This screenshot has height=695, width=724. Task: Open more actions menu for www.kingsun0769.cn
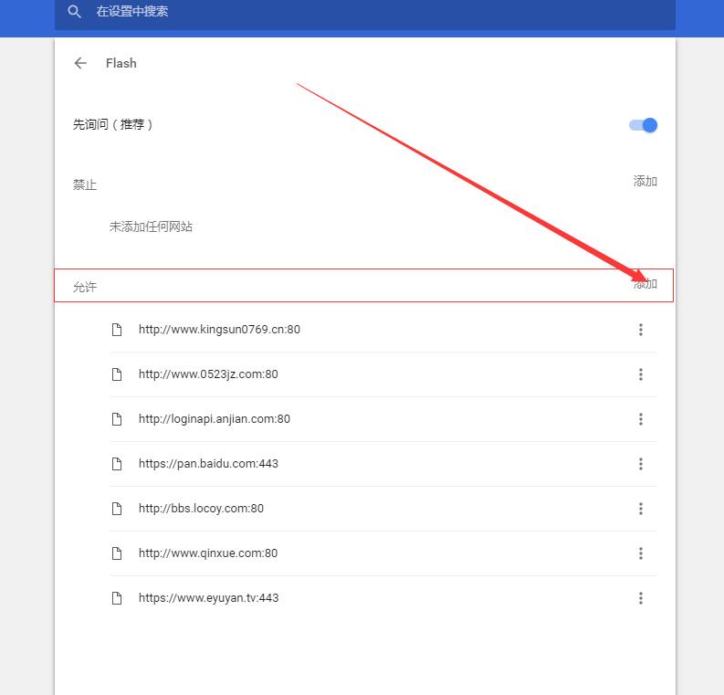640,330
